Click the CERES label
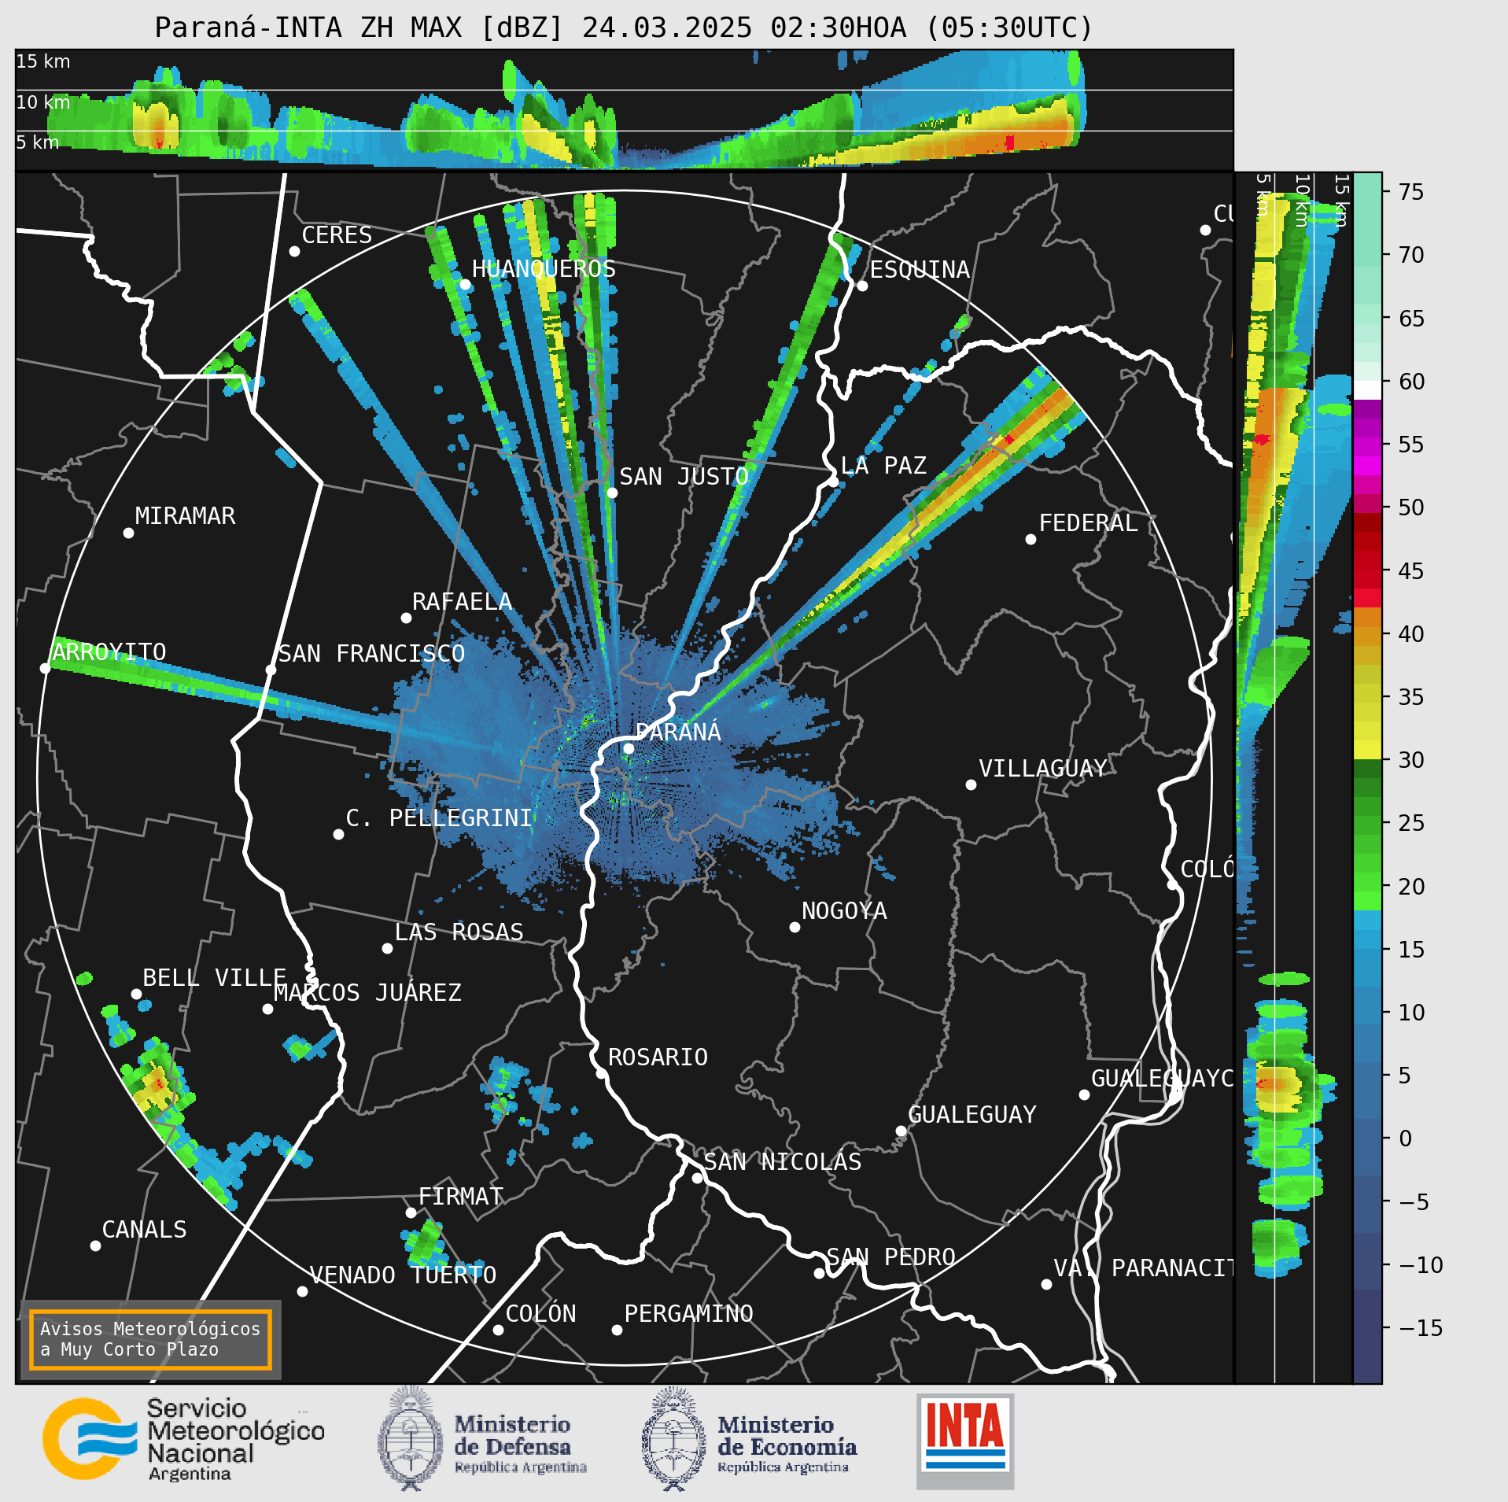The image size is (1508, 1502). click(x=337, y=234)
